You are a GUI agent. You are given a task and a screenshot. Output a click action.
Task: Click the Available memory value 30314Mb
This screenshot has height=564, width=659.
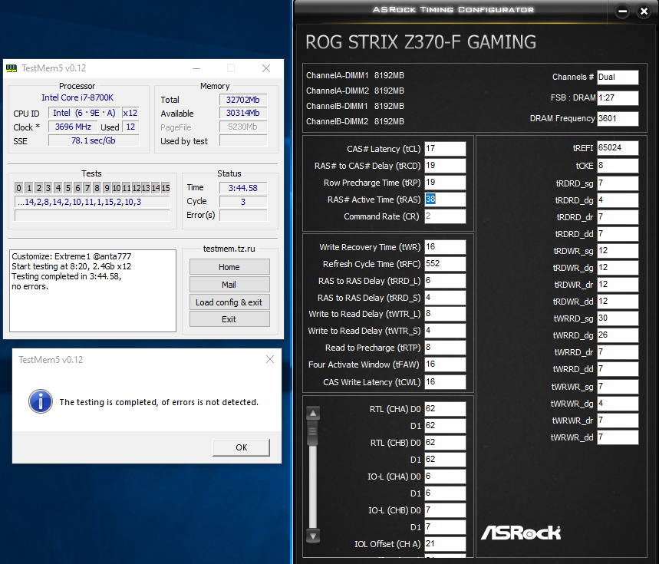coord(243,113)
